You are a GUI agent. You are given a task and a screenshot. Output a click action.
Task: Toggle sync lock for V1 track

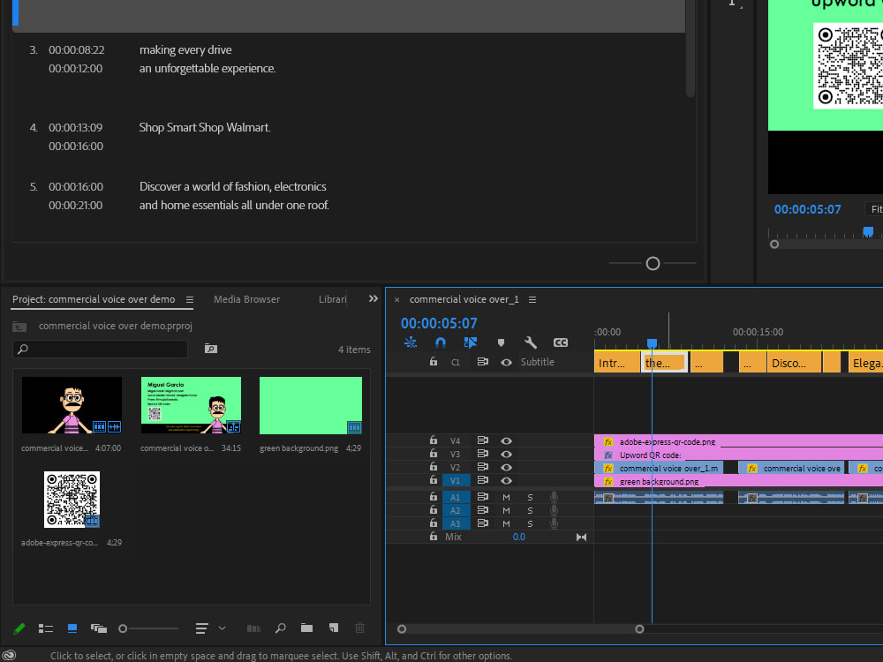[483, 480]
